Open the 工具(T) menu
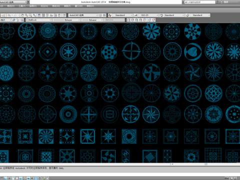The image size is (240, 180). tap(22, 6)
